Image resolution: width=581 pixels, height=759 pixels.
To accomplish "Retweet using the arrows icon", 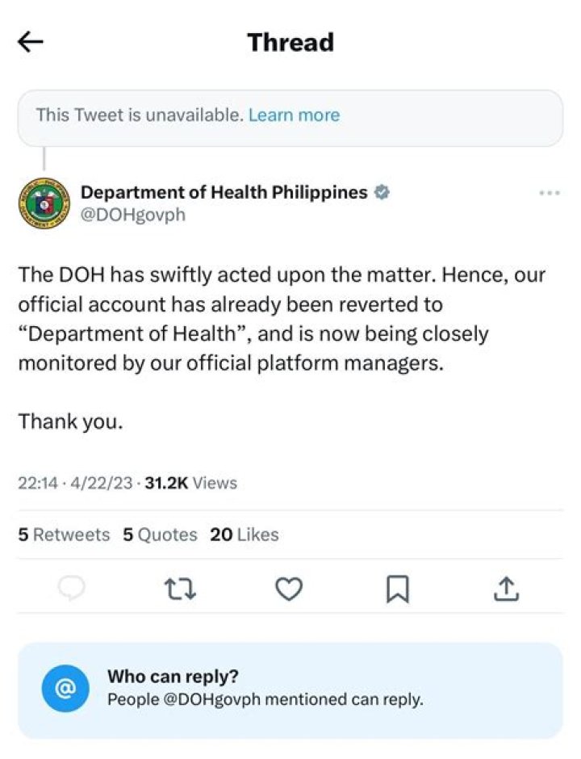I will click(180, 589).
